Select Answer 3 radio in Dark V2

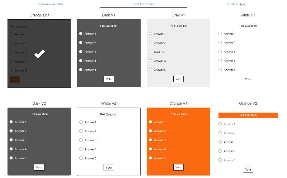[11, 140]
